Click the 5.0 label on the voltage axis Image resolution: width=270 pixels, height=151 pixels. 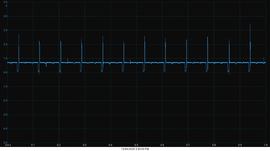(x=5, y=2)
